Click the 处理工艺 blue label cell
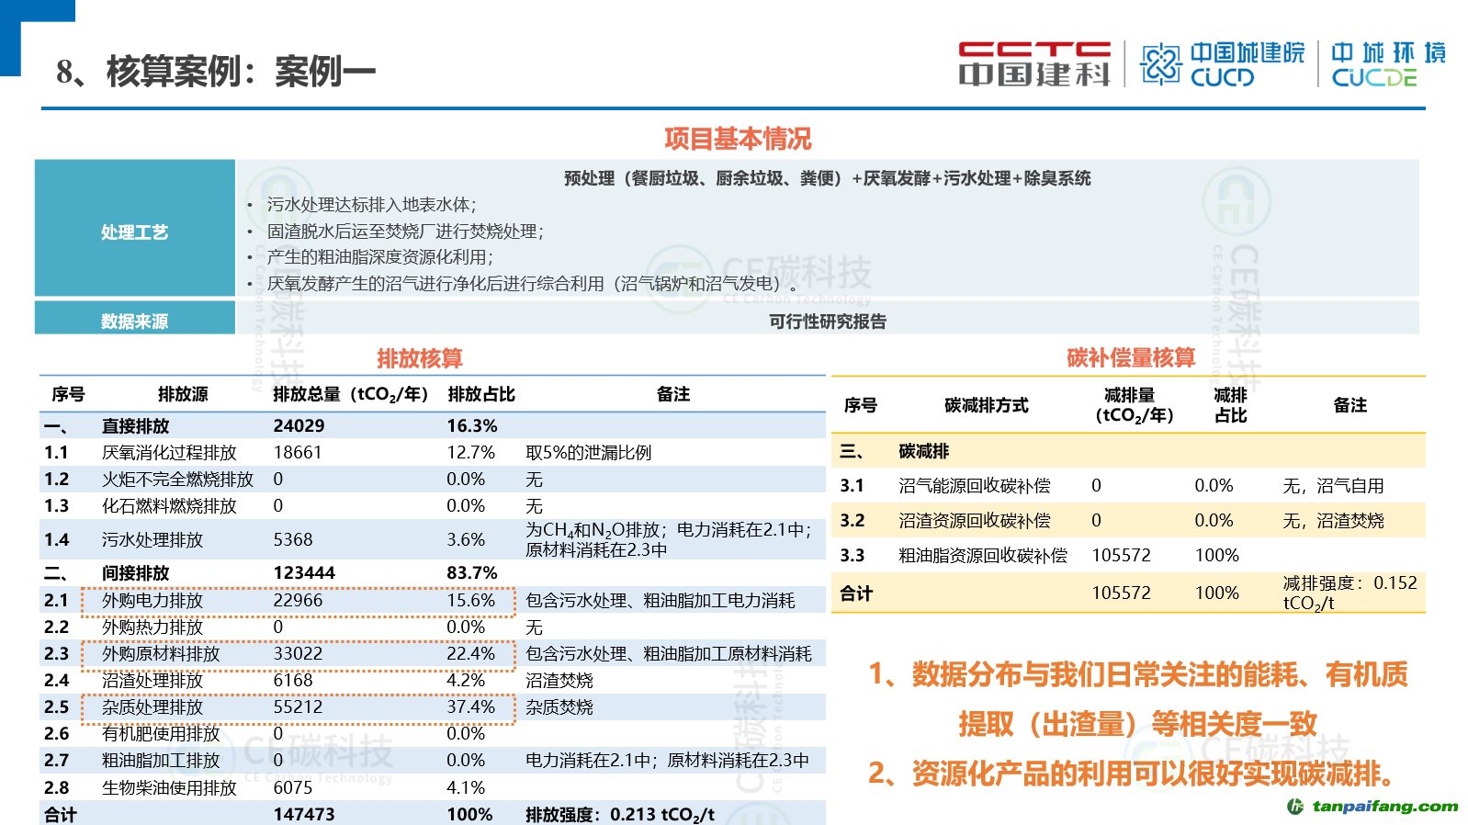Image resolution: width=1468 pixels, height=825 pixels. tap(135, 232)
